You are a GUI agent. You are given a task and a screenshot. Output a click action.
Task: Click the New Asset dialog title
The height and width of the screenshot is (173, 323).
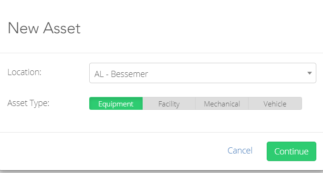[x=44, y=28]
